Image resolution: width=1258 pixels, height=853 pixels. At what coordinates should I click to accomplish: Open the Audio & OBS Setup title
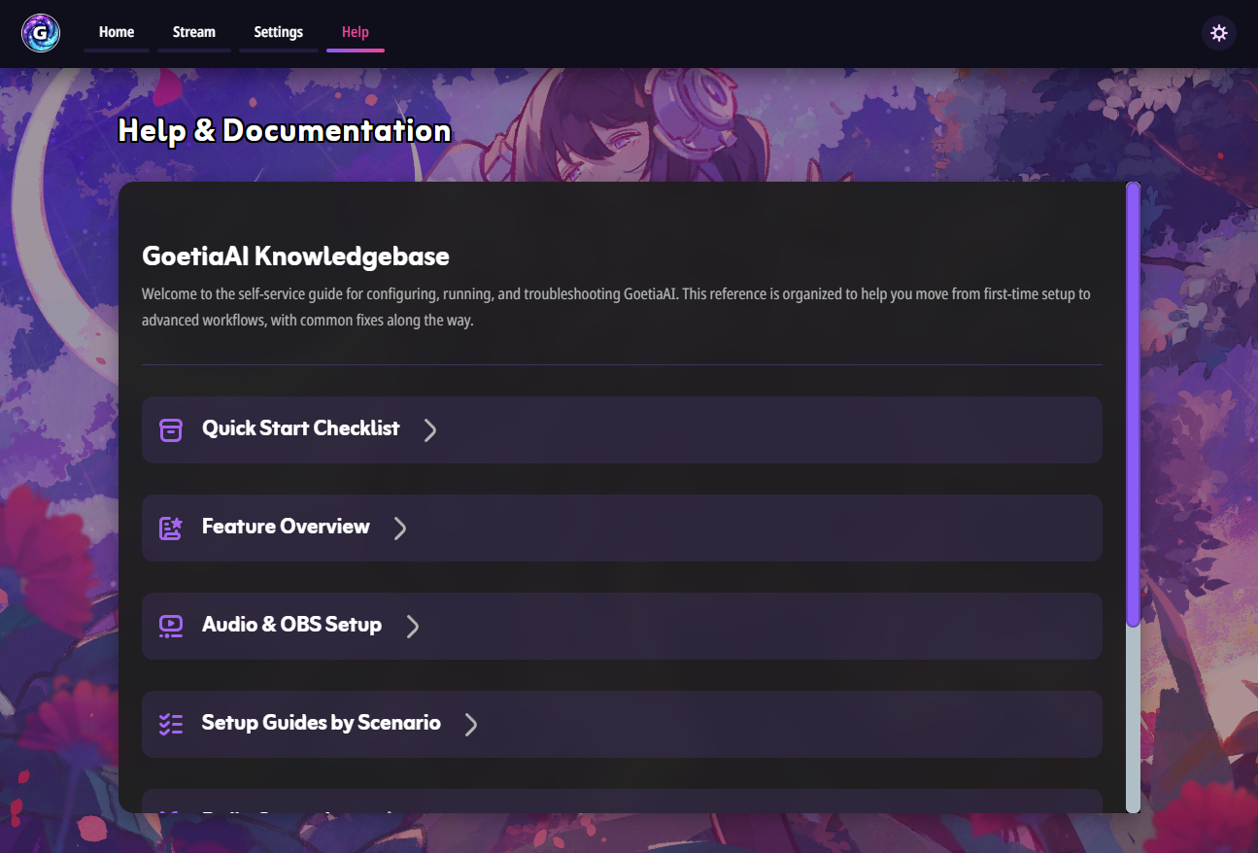point(291,625)
